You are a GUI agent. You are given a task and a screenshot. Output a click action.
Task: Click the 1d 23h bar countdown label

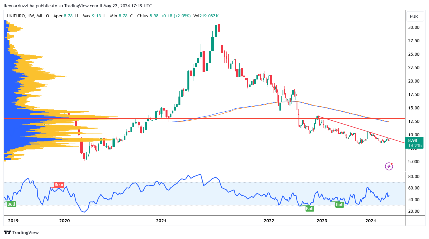[415, 146]
